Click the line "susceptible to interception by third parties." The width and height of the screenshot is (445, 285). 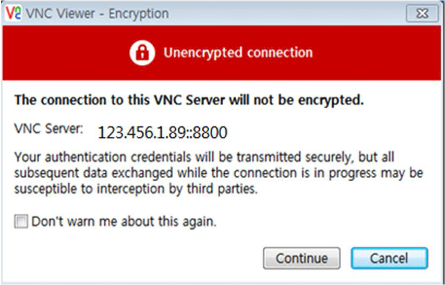click(136, 189)
